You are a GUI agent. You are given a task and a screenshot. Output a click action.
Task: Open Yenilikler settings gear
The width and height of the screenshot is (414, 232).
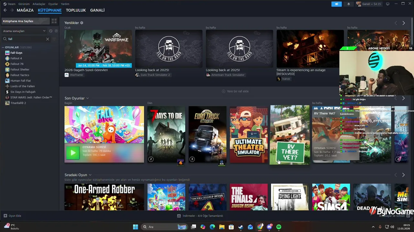tap(82, 23)
